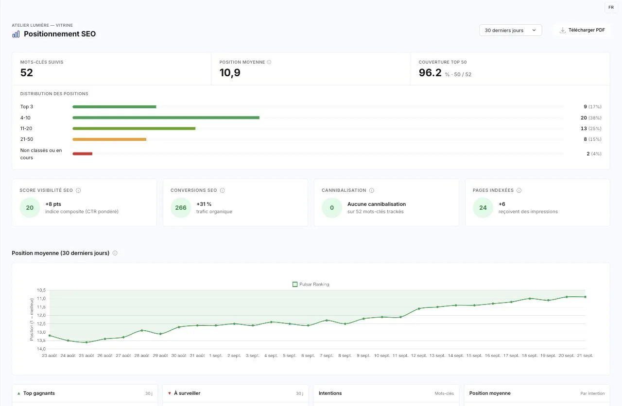Open info icon next to chart title
Viewport: 622px width, 406px height.
[115, 253]
